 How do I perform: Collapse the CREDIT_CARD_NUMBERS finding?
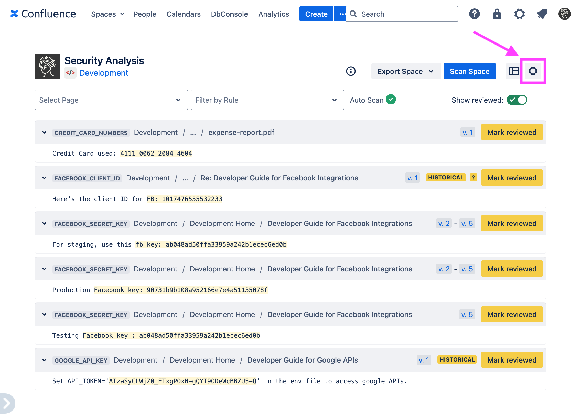pyautogui.click(x=44, y=132)
